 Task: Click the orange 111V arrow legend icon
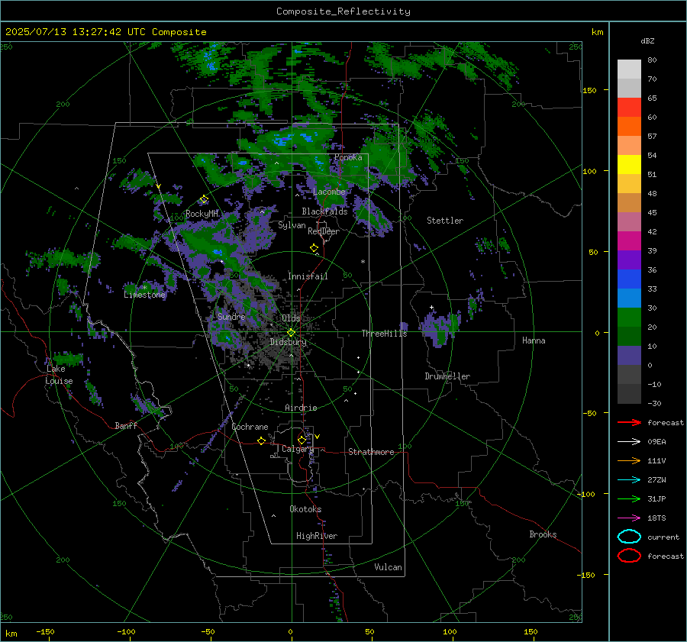pyautogui.click(x=629, y=460)
